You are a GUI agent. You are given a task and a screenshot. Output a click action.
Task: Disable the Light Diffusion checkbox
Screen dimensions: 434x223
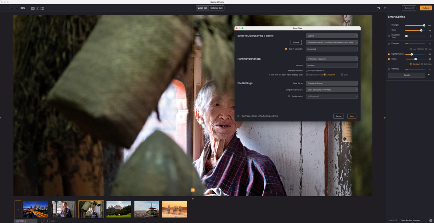389,54
